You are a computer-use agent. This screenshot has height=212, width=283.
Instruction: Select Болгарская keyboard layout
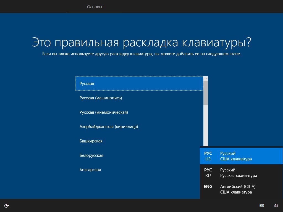pos(137,170)
